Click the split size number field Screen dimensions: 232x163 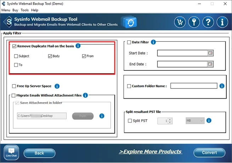coord(163,121)
